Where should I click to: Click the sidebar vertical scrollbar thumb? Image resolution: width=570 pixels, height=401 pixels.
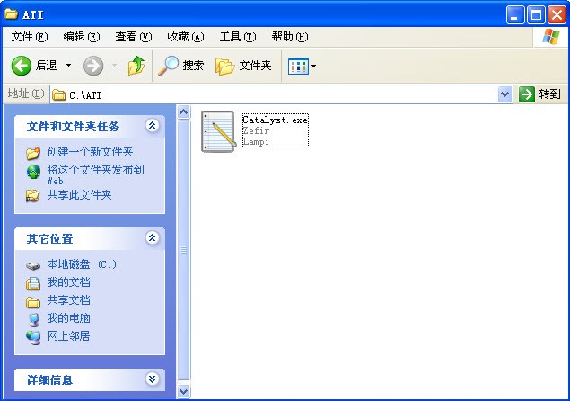[x=184, y=250]
